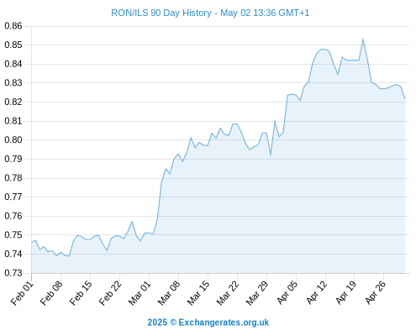Click the Feb 15 date label
This screenshot has height=336, width=416.
coord(81,293)
